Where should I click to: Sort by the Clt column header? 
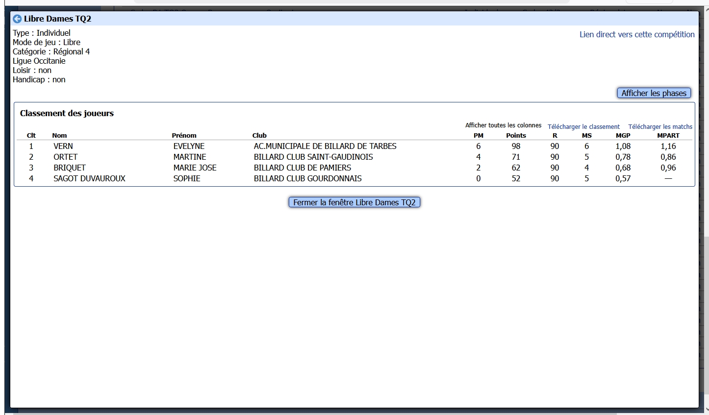tap(31, 136)
